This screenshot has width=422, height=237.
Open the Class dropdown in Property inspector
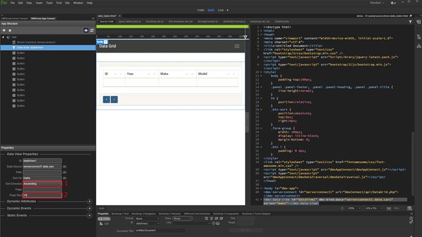182,219
